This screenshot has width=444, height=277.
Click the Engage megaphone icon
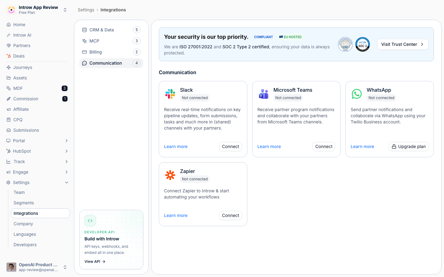pos(8,172)
